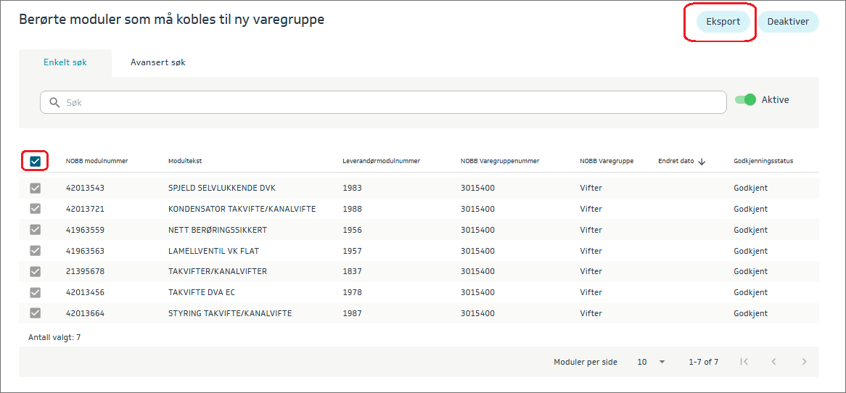This screenshot has height=393, width=846.
Task: Uncheck the row for SPJELD SELVLUKKENDE DVK
Action: click(x=35, y=188)
